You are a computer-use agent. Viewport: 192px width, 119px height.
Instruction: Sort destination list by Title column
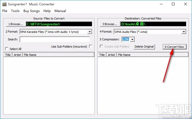pyautogui.click(x=102, y=55)
